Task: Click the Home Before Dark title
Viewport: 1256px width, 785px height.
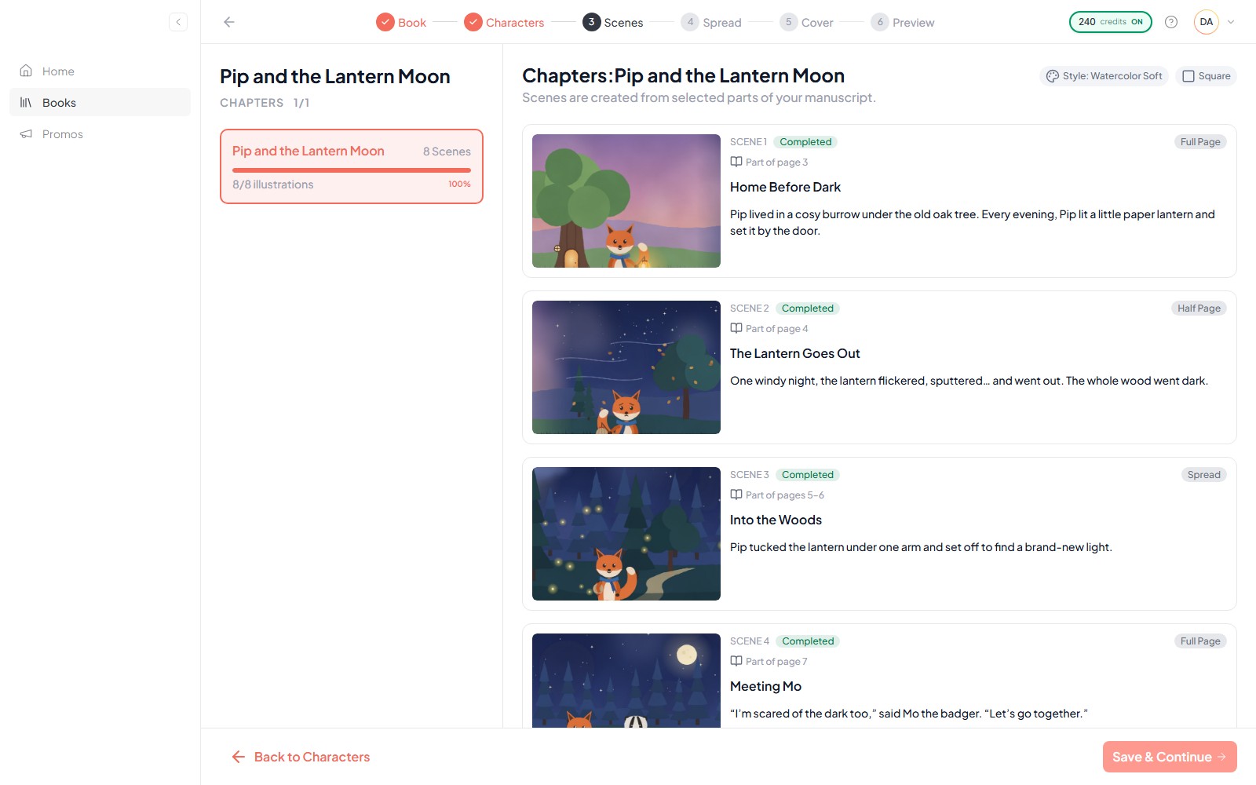Action: coord(785,187)
